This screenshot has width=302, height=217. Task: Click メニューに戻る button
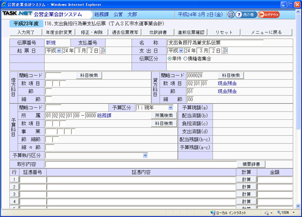tap(266, 32)
